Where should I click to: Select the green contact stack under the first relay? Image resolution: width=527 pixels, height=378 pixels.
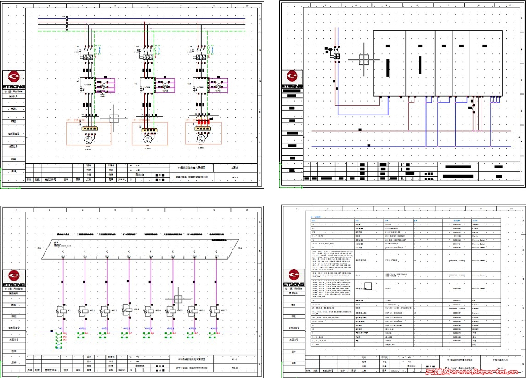coord(59,340)
